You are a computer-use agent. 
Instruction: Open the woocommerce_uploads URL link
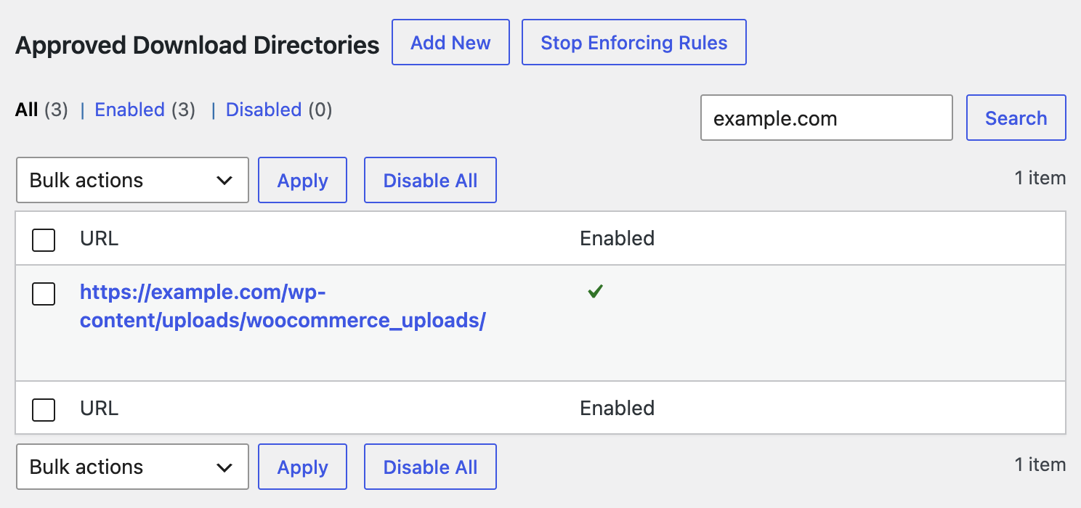[283, 306]
